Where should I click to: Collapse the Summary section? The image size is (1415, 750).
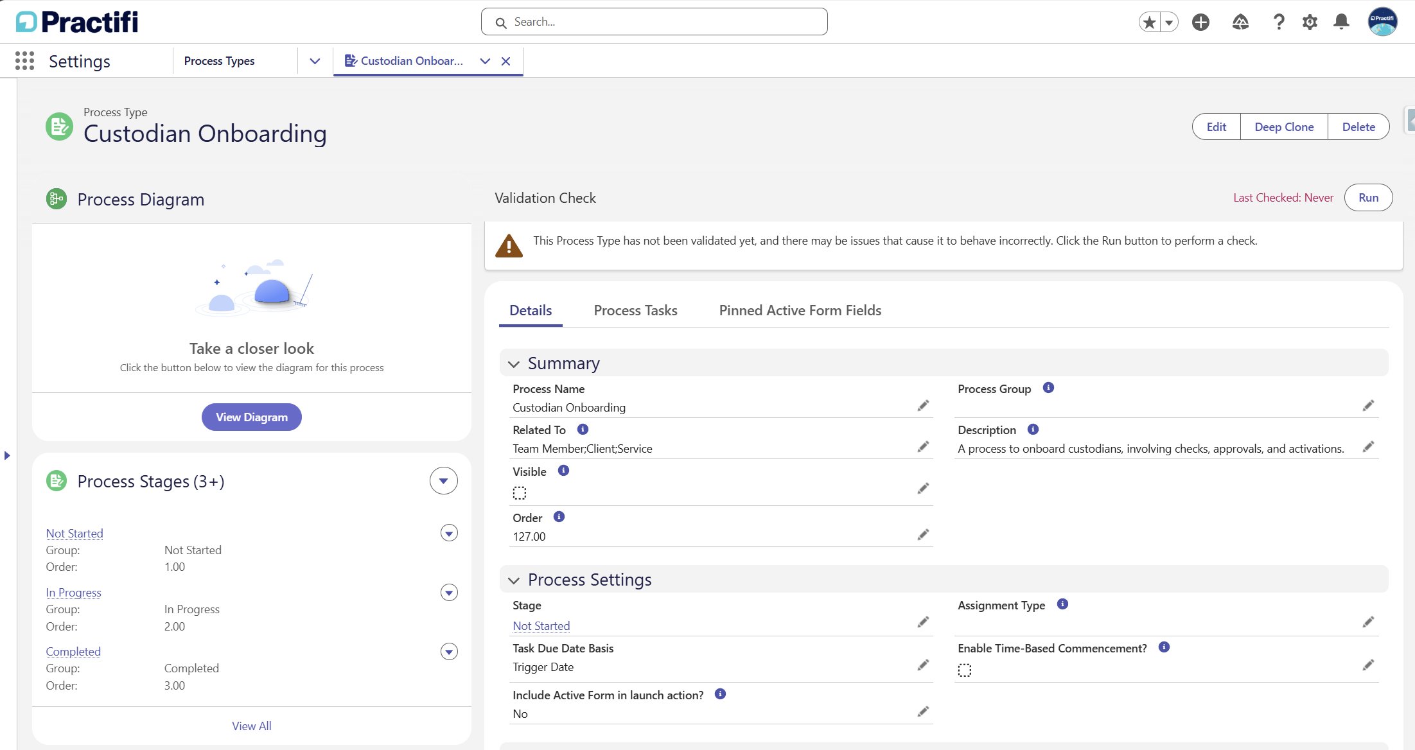(x=513, y=364)
